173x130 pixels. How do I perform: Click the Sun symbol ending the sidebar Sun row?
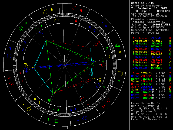pos(170,73)
